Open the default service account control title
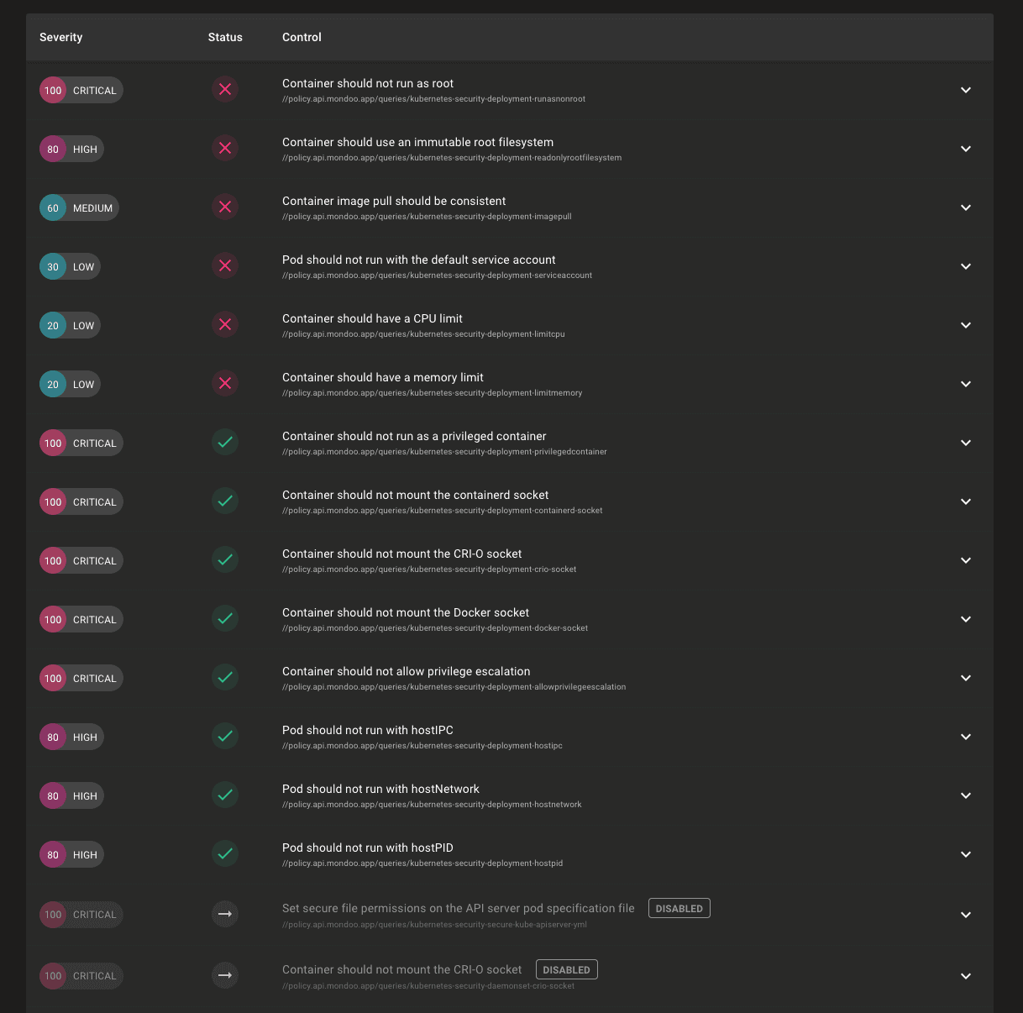The height and width of the screenshot is (1013, 1023). (418, 260)
